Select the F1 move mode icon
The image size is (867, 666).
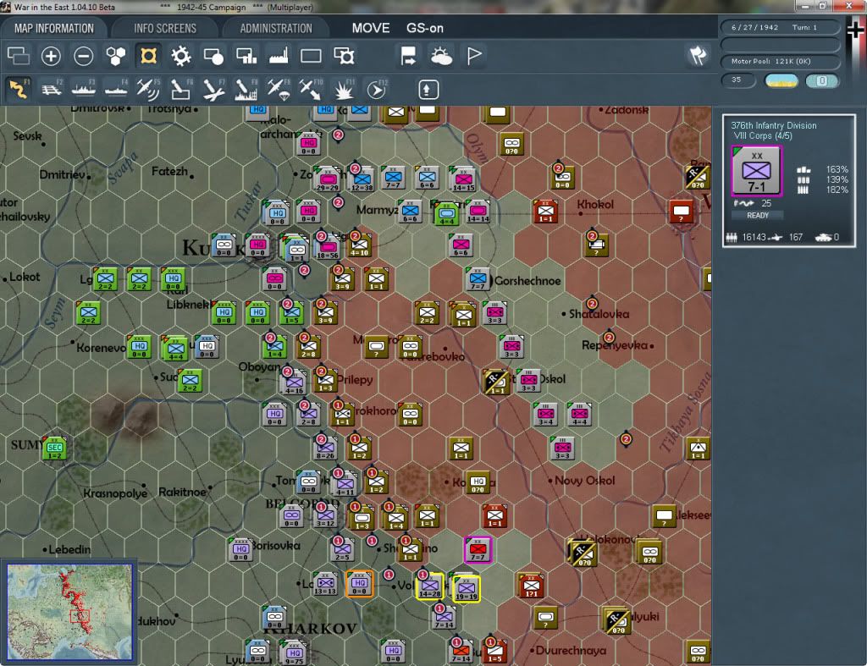[19, 89]
